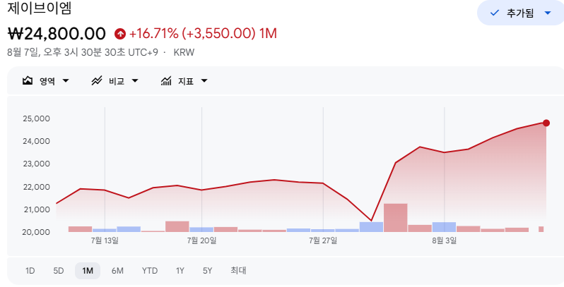
Task: Click the 21,000 y-axis label
Action: 36,209
